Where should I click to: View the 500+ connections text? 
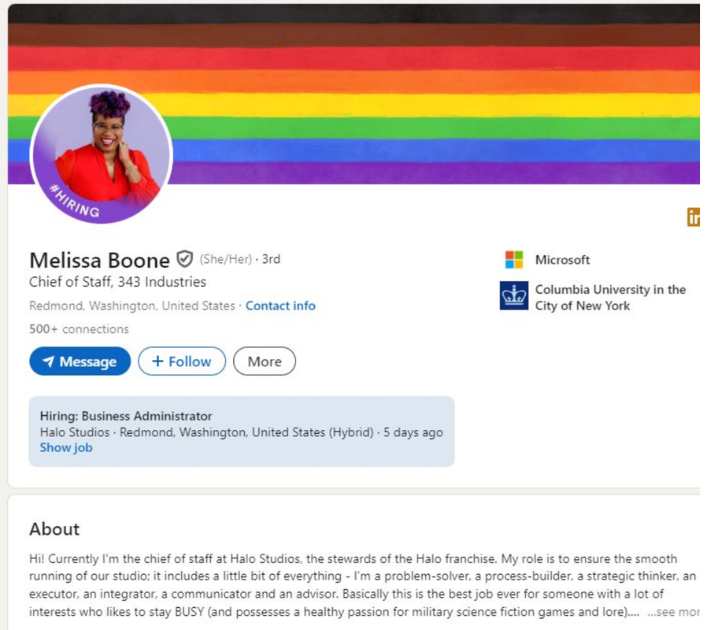click(79, 329)
